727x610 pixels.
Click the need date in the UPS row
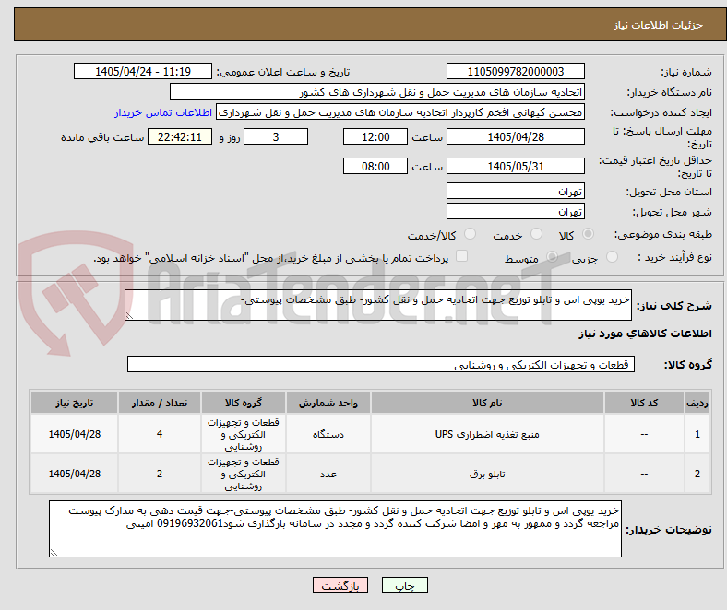click(74, 434)
